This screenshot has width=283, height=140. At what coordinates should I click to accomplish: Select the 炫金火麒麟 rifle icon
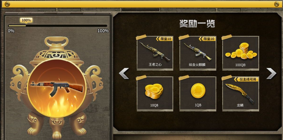click(x=197, y=52)
